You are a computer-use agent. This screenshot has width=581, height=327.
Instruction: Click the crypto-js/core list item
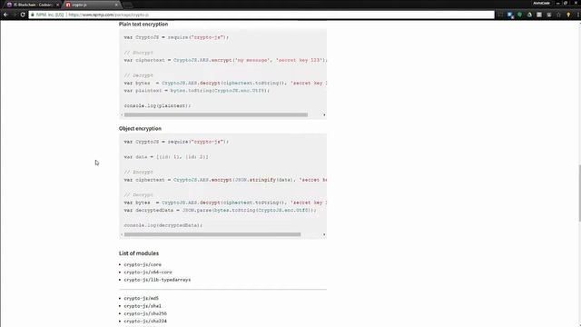[x=143, y=264]
